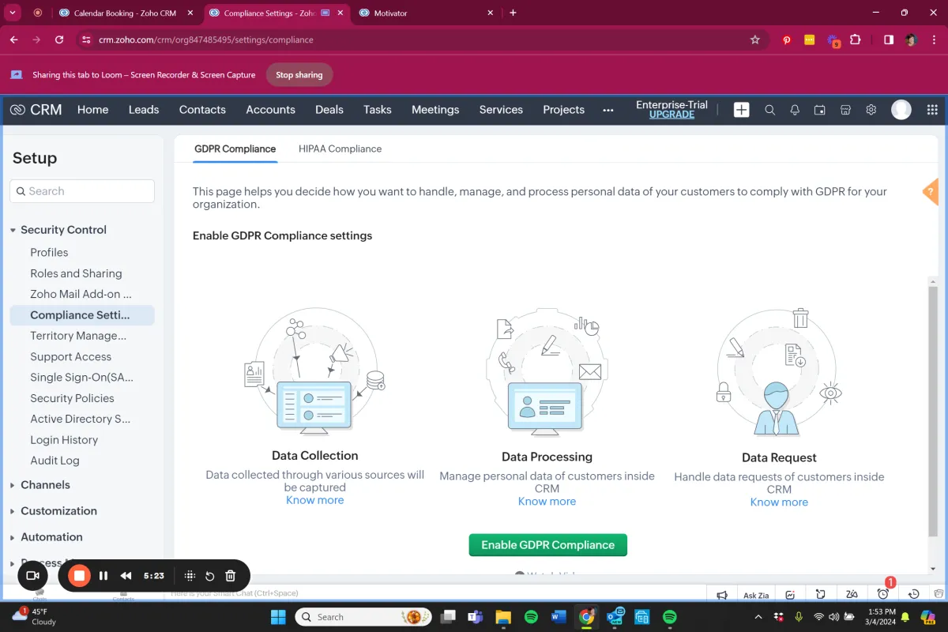Viewport: 948px width, 632px height.
Task: Open the Zoho apps grid icon
Action: tap(932, 110)
